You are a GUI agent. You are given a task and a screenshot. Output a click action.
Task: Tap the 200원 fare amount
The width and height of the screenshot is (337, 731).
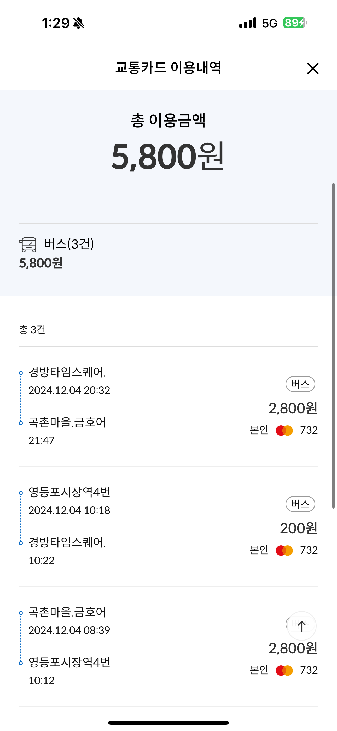pos(298,528)
